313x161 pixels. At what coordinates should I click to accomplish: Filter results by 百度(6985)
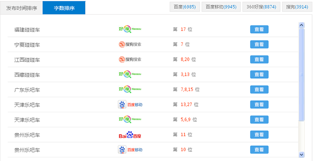pyautogui.click(x=185, y=7)
